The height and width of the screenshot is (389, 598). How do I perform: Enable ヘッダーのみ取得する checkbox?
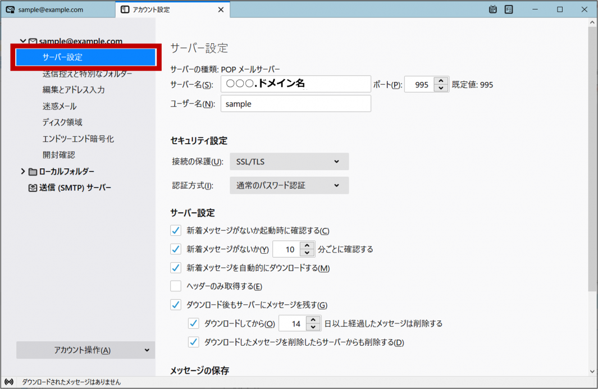coord(176,286)
